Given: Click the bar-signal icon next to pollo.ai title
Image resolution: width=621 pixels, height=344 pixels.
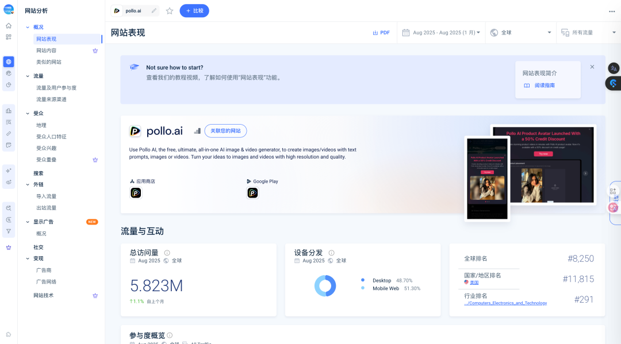Looking at the screenshot, I should coord(197,131).
